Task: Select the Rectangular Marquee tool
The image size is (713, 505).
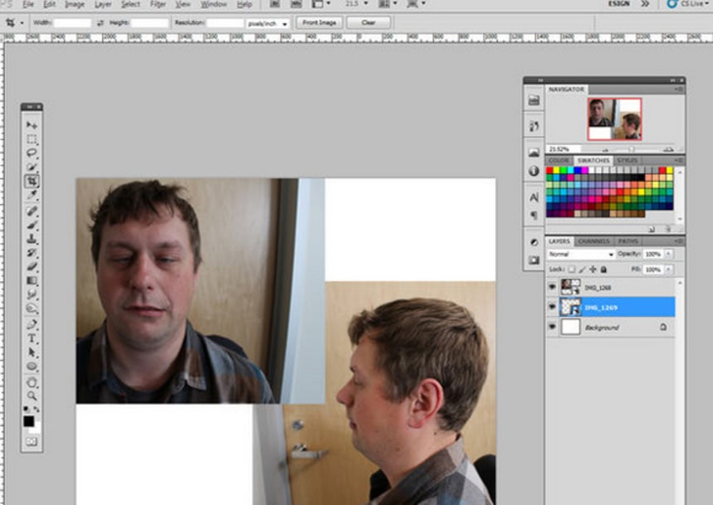Action: coord(32,139)
